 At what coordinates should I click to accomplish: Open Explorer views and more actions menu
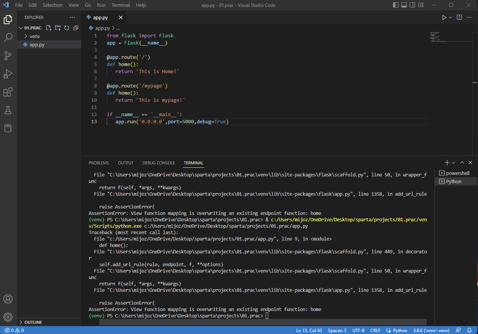72,17
